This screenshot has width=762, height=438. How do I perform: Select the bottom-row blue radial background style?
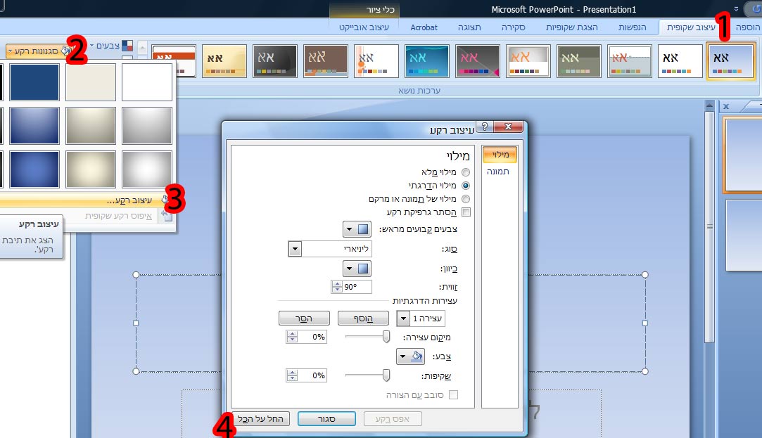(x=34, y=169)
